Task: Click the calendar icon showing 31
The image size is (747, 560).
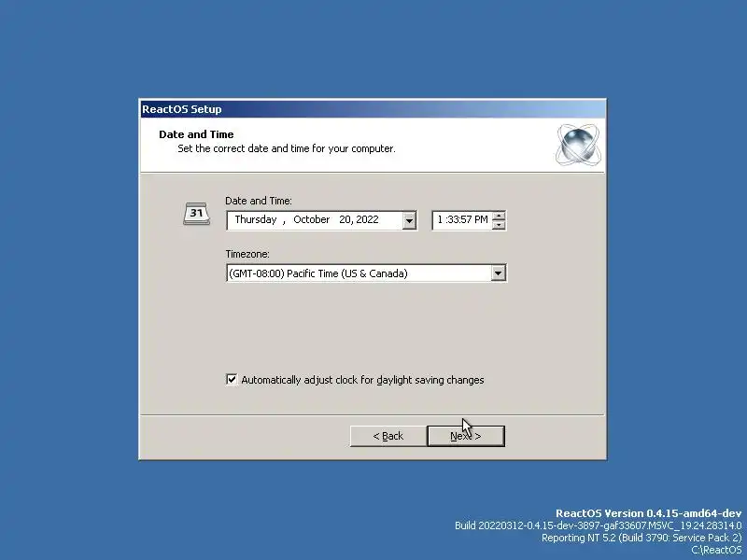Action: coord(197,214)
